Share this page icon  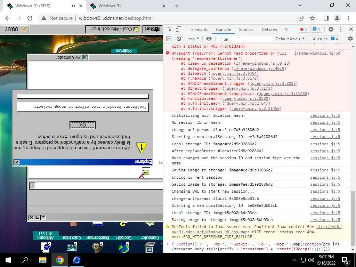coord(301,18)
